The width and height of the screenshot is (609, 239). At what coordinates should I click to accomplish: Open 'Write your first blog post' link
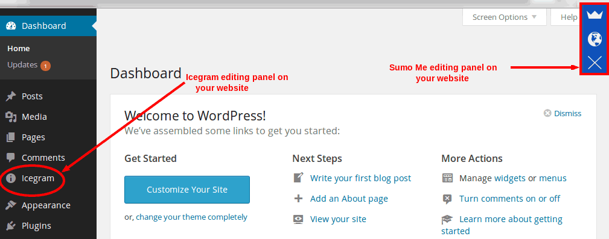pyautogui.click(x=360, y=178)
